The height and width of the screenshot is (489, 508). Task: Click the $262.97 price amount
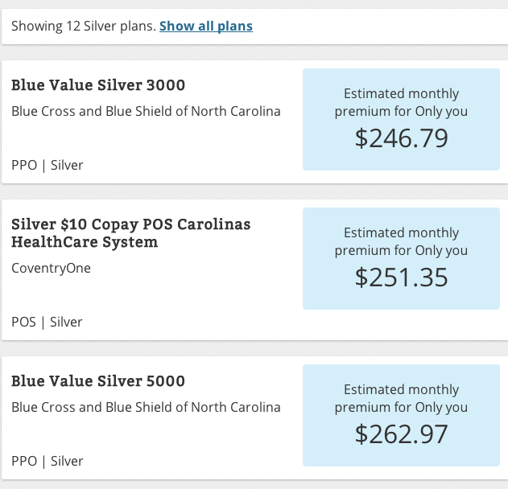(x=401, y=434)
